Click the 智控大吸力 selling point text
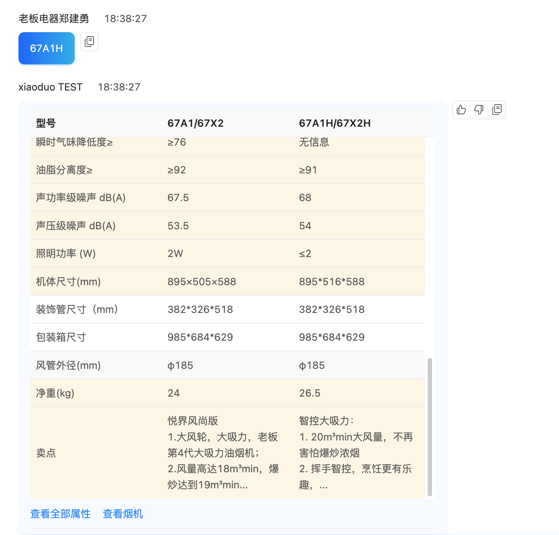Viewport: 559px width, 535px height. pyautogui.click(x=326, y=421)
